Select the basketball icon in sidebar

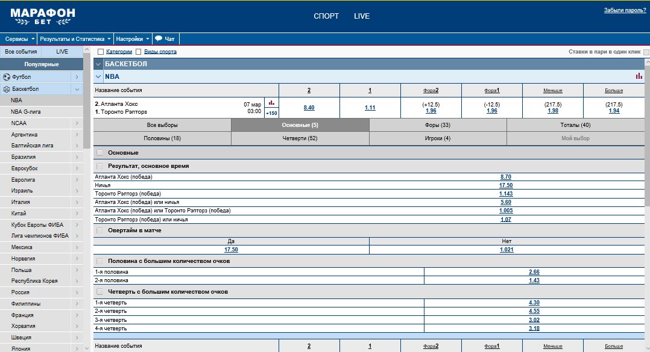(x=6, y=88)
